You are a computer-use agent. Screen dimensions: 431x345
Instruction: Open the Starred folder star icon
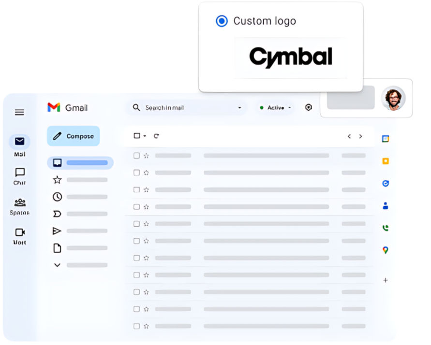coord(57,180)
